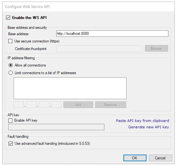Select Limit connections to a list of IP addresses
Screen dimensions: 177x166
tap(10, 73)
